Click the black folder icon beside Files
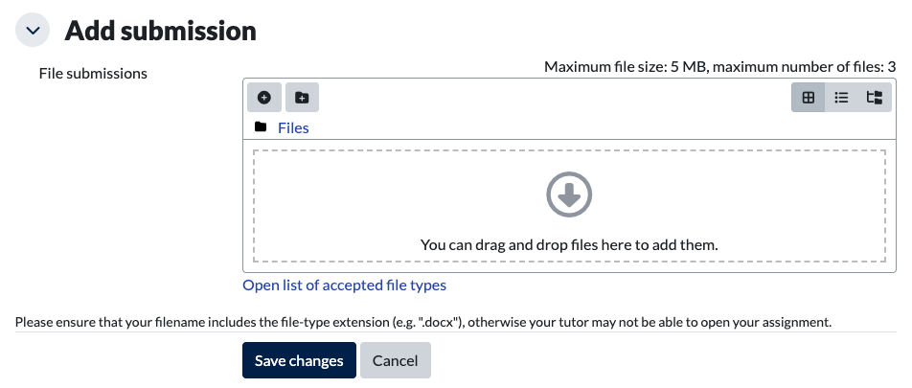 pyautogui.click(x=260, y=127)
